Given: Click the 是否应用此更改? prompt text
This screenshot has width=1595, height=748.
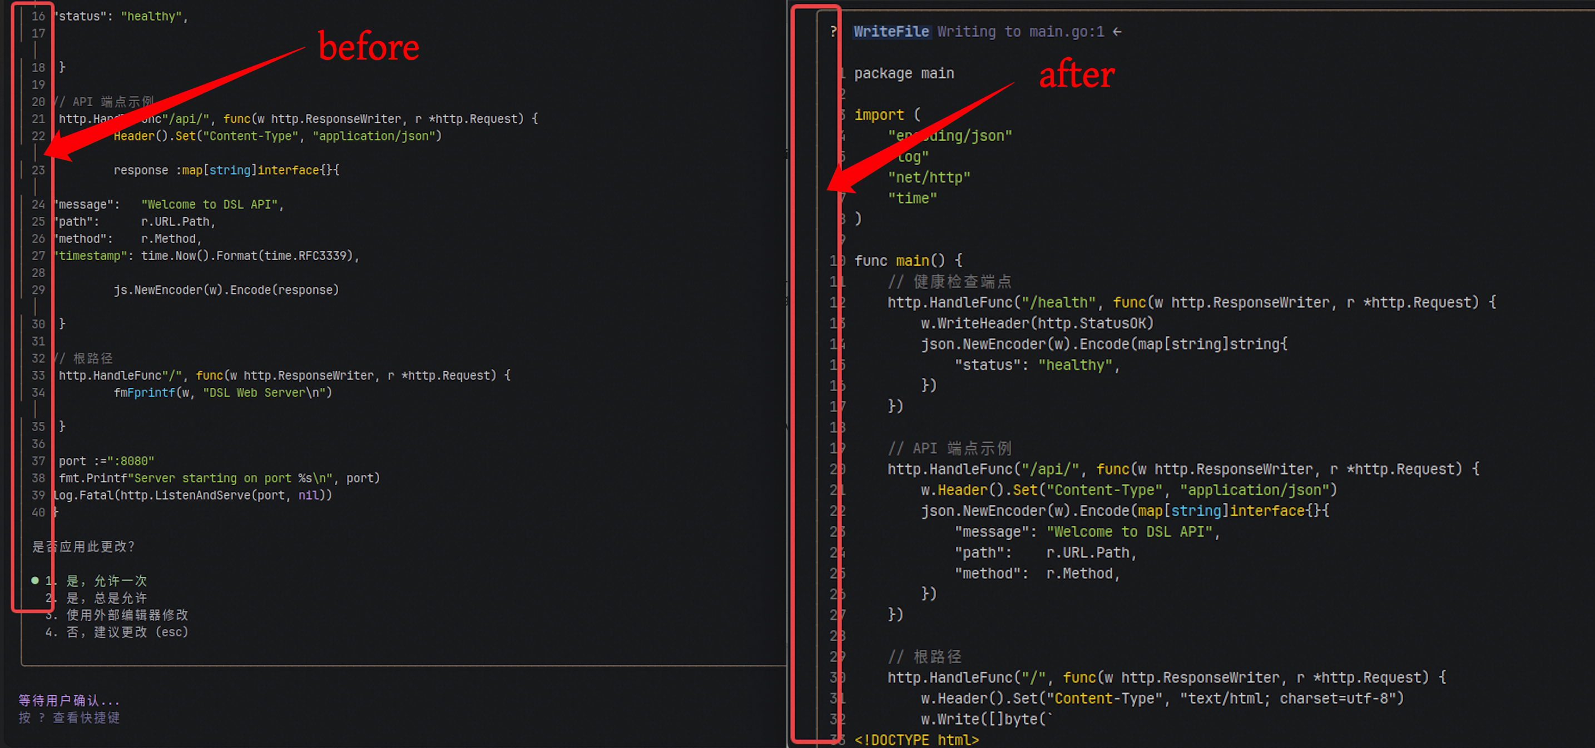Looking at the screenshot, I should (x=83, y=546).
